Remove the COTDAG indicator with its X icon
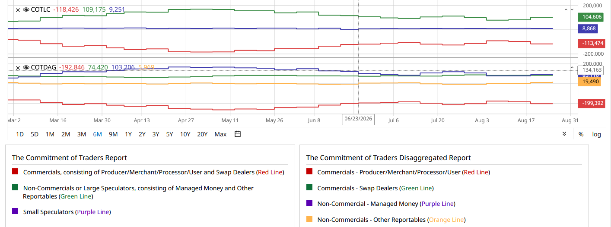The image size is (611, 227). click(18, 68)
